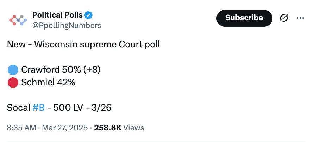The image size is (314, 142).
Task: Click the word Socal in the post
Action: [19, 108]
